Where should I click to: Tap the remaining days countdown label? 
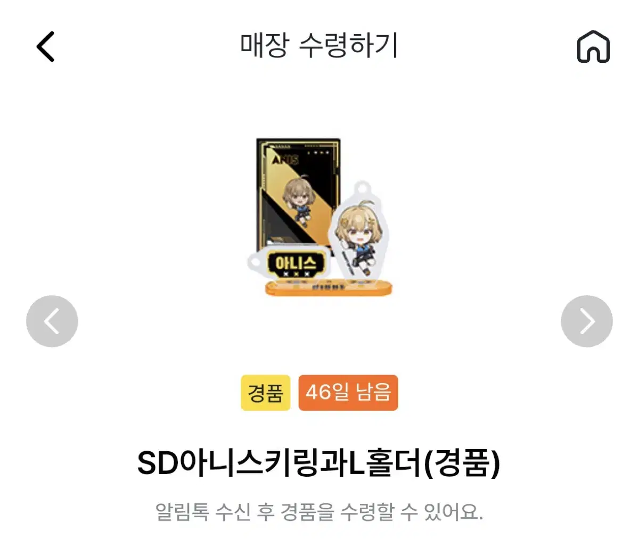pyautogui.click(x=348, y=393)
